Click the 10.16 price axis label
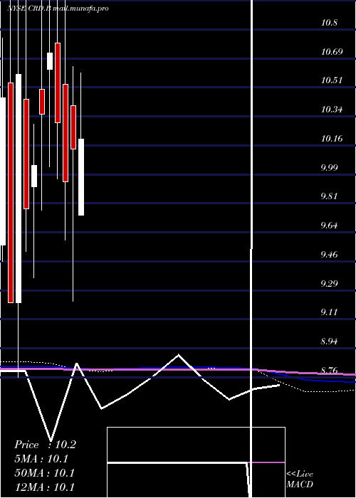 tap(333, 139)
